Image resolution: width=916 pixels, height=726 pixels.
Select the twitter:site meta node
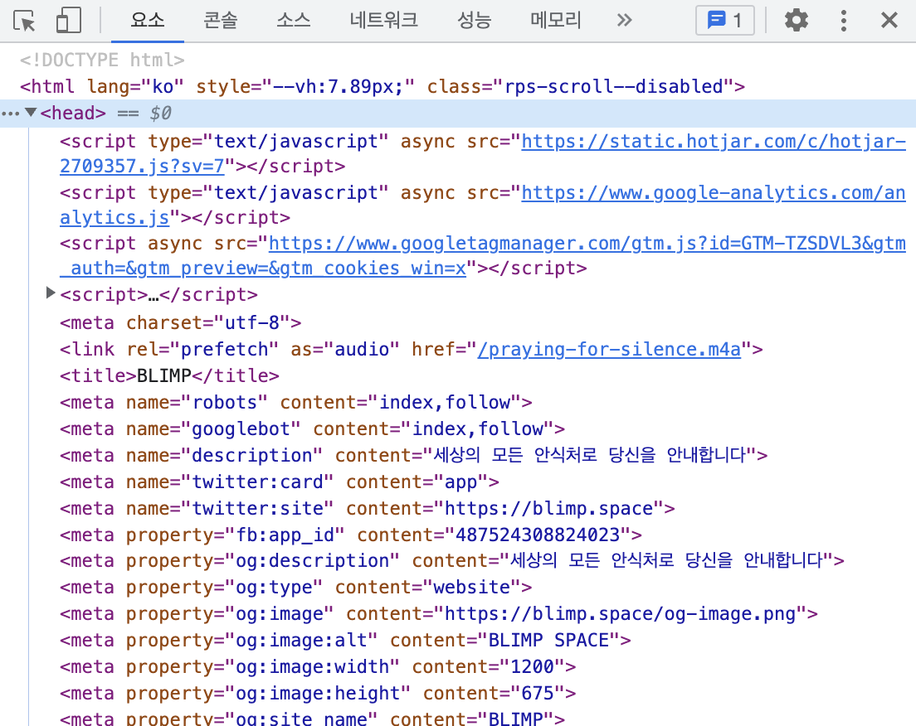[368, 508]
